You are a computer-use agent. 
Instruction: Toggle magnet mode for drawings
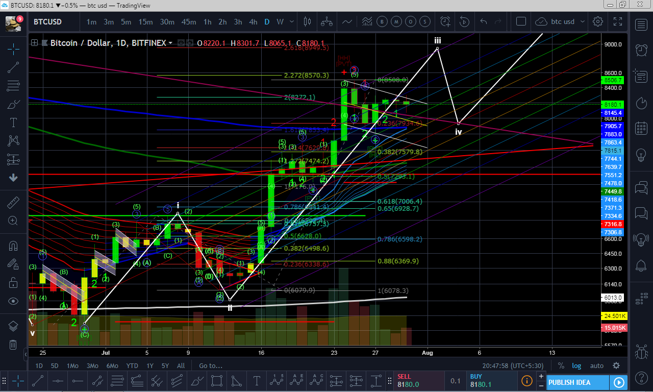coord(13,246)
